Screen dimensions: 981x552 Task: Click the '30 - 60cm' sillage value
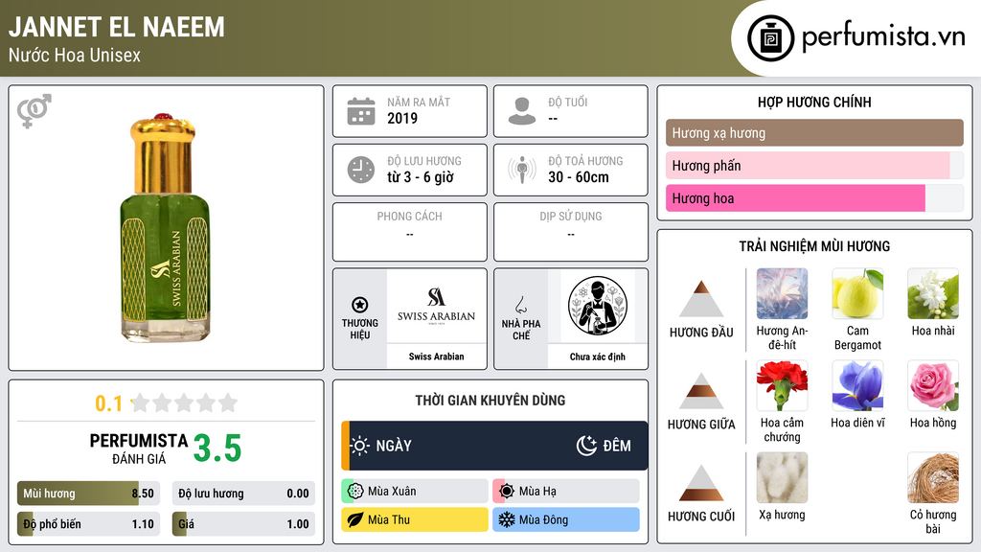[579, 177]
